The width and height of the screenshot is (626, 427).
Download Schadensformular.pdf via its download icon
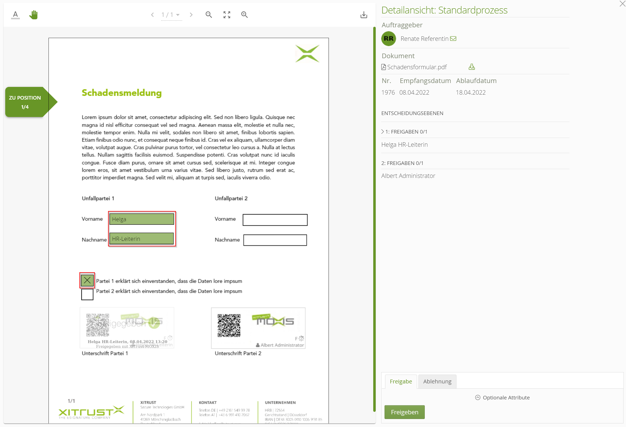[x=471, y=67]
